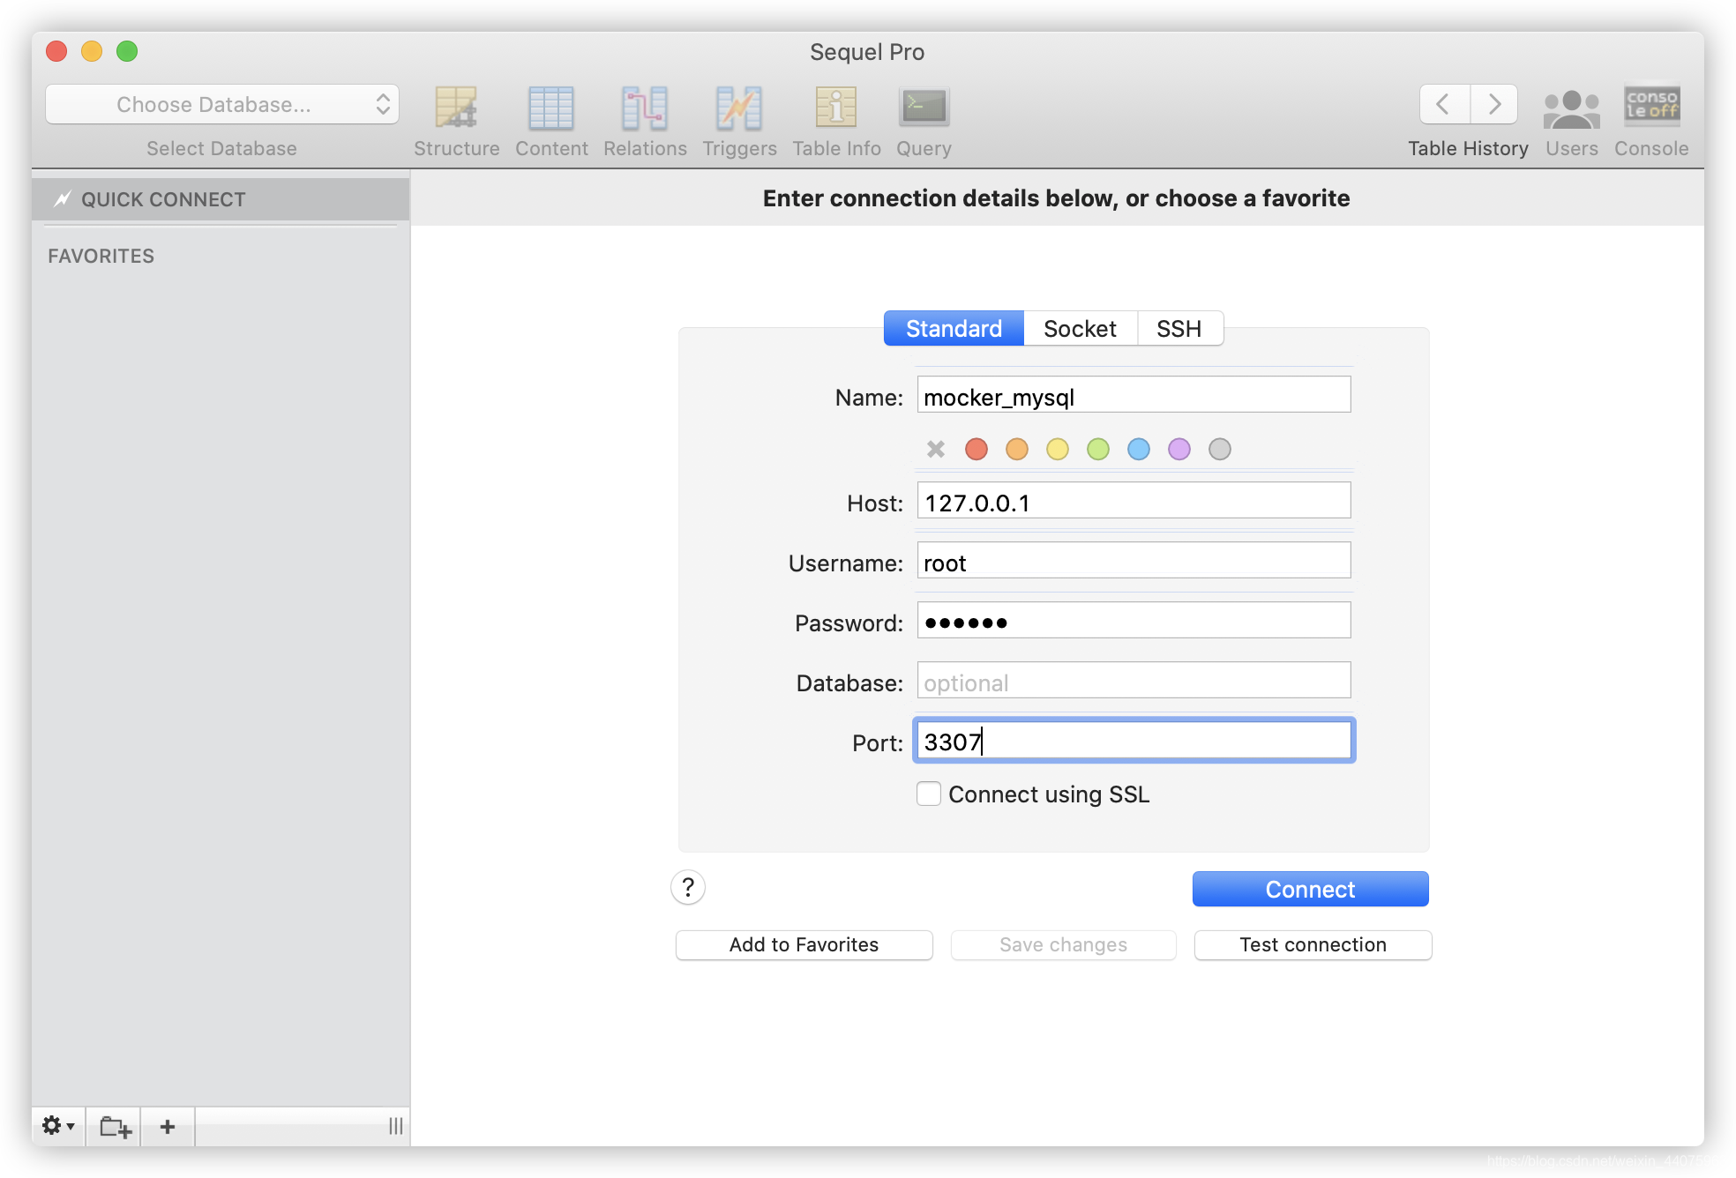
Task: Open the Query editor icon
Action: pos(924,108)
